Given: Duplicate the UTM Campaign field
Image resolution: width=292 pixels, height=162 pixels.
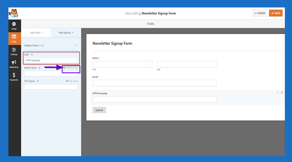Looking at the screenshot, I should click(278, 93).
